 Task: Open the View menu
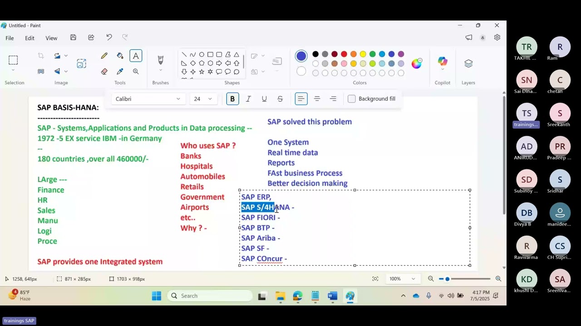[51, 38]
